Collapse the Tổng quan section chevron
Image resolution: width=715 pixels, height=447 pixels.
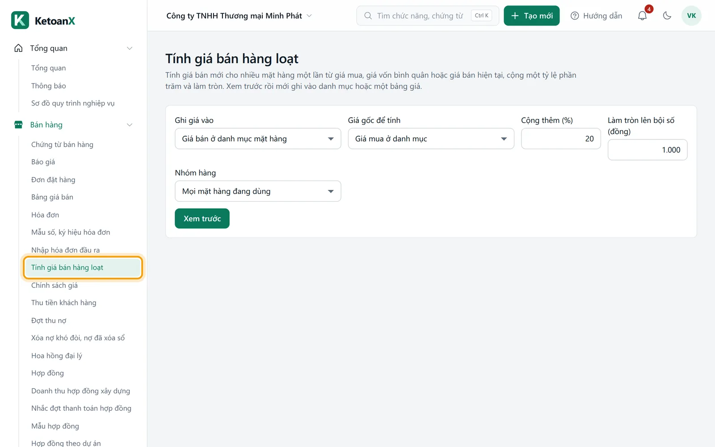coord(130,48)
